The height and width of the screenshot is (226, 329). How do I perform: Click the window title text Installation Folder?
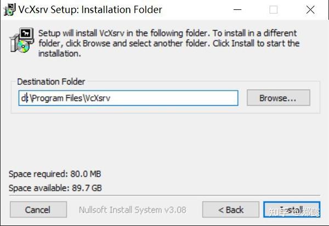[x=122, y=10]
